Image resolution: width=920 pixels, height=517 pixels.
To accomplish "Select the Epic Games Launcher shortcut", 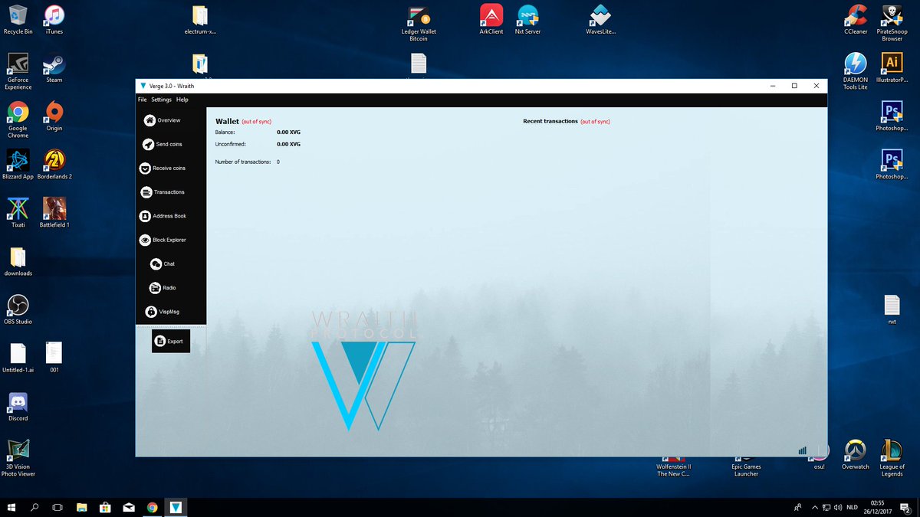I will click(x=746, y=466).
